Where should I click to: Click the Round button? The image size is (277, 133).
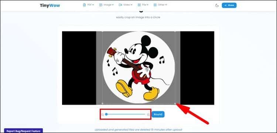pos(158,114)
